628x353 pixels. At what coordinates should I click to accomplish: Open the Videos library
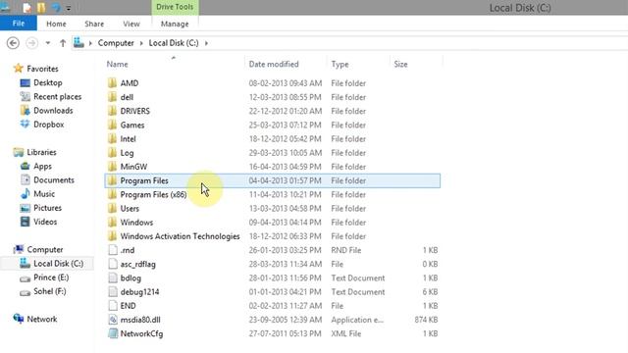click(45, 222)
